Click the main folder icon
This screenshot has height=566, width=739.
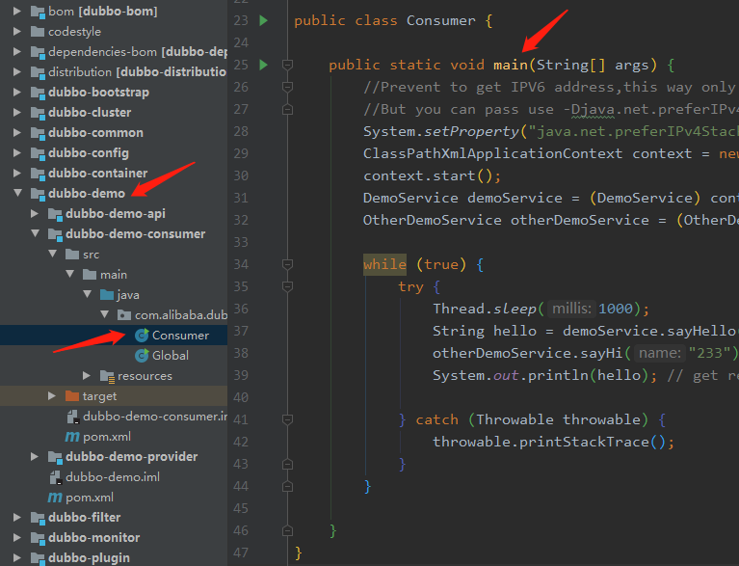pyautogui.click(x=90, y=275)
